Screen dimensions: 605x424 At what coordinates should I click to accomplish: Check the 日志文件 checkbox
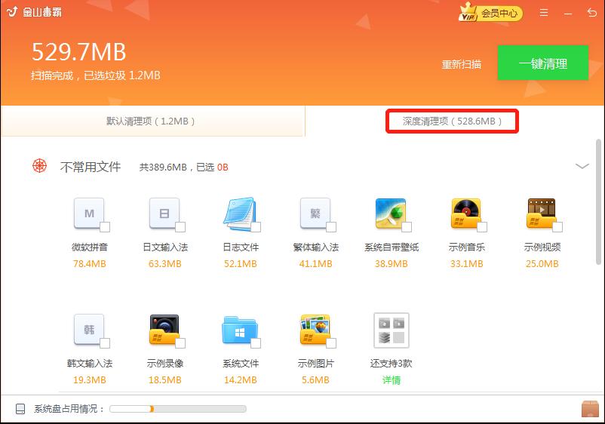tap(256, 227)
